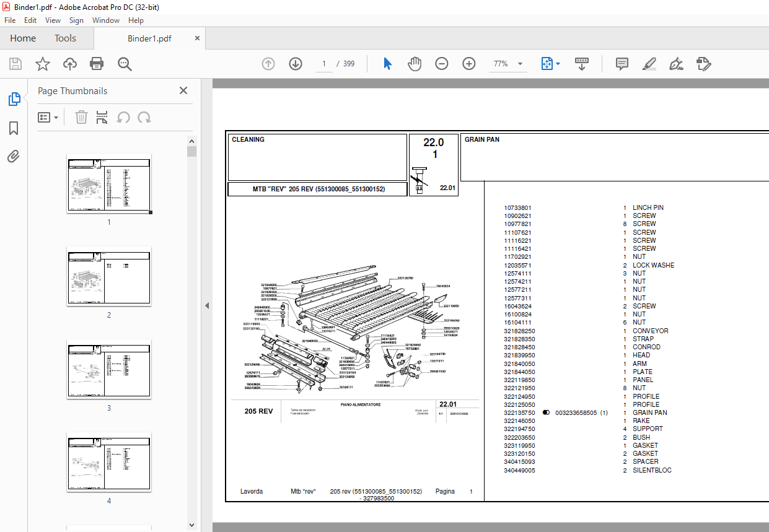Open the Fill and Sign tool

pos(677,64)
